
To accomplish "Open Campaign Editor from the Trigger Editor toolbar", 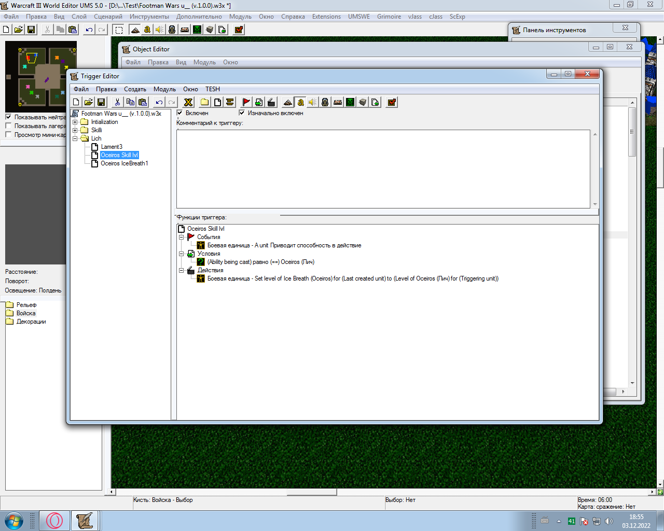I will tap(338, 102).
